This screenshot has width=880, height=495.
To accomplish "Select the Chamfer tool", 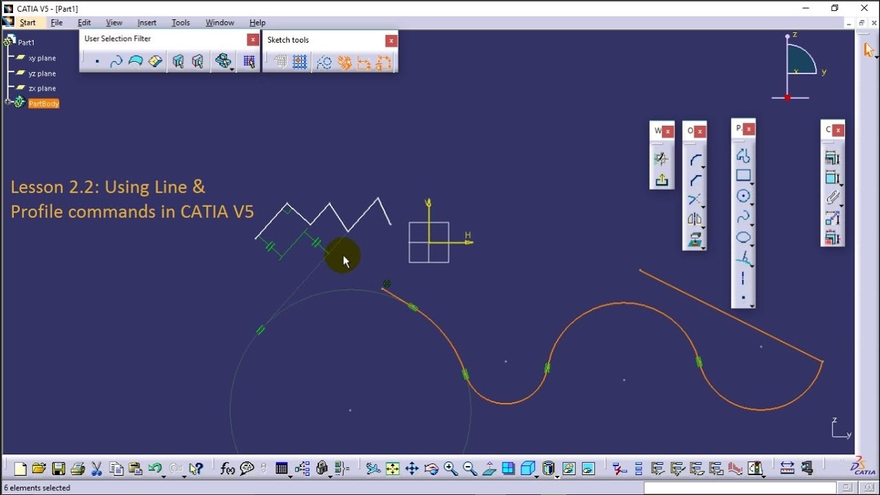I will [x=695, y=180].
